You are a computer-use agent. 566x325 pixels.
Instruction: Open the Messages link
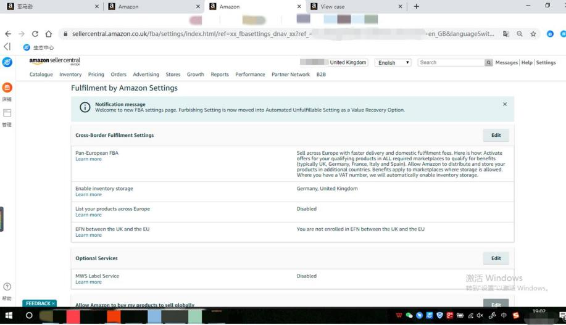(x=507, y=62)
